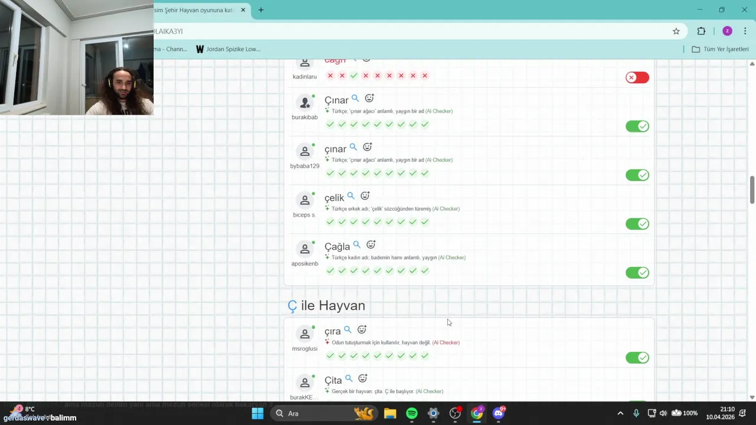Open the emoji icon in bybaba129's row
Image resolution: width=756 pixels, height=425 pixels.
[x=367, y=147]
